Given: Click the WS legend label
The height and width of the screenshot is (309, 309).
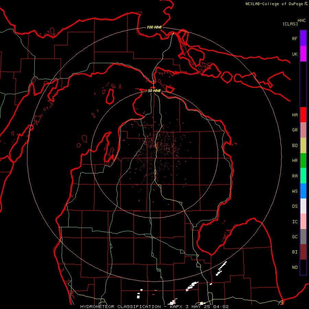Looking at the screenshot, I should (x=295, y=191).
